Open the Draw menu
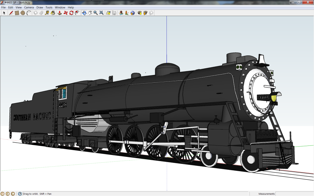This screenshot has width=314, height=196. point(40,7)
